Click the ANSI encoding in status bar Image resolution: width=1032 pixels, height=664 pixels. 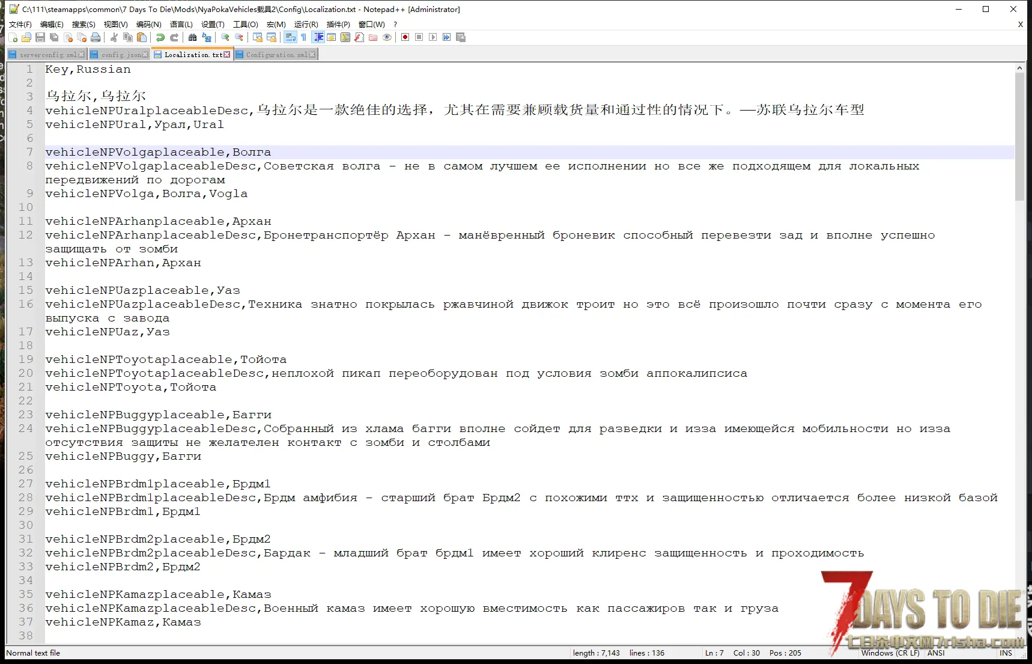coord(936,653)
